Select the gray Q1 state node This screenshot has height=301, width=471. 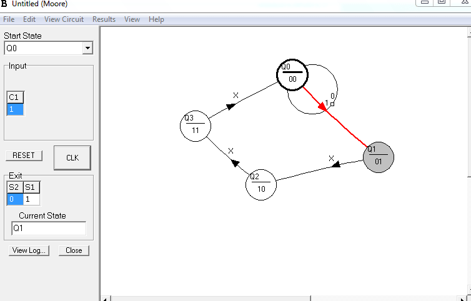(378, 157)
